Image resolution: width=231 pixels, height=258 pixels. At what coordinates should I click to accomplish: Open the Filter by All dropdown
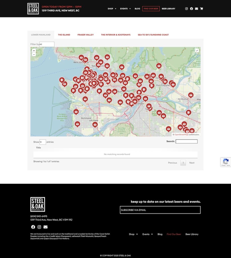pos(47,44)
